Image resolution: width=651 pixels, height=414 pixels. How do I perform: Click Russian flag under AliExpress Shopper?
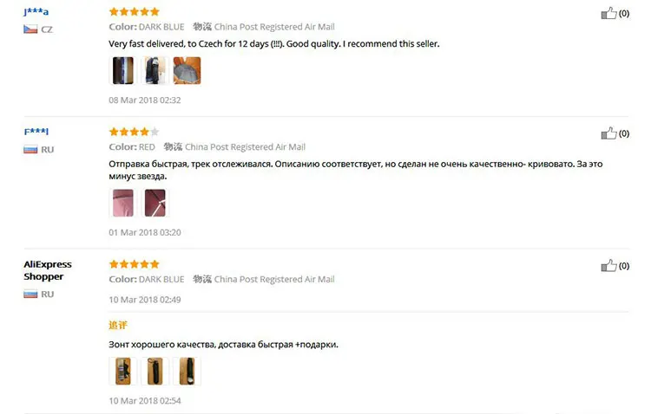(x=30, y=294)
